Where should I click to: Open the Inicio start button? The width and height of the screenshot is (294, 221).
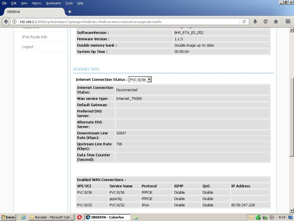pyautogui.click(x=8, y=217)
